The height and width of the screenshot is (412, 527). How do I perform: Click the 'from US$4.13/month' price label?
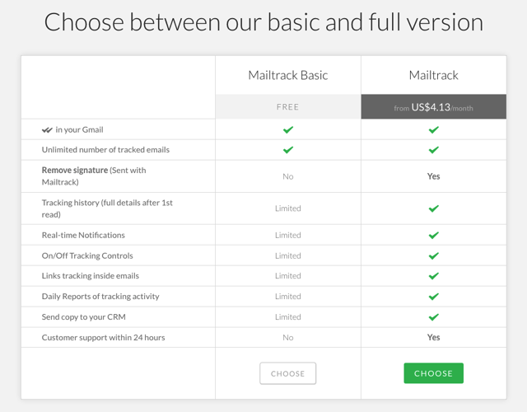pos(434,107)
